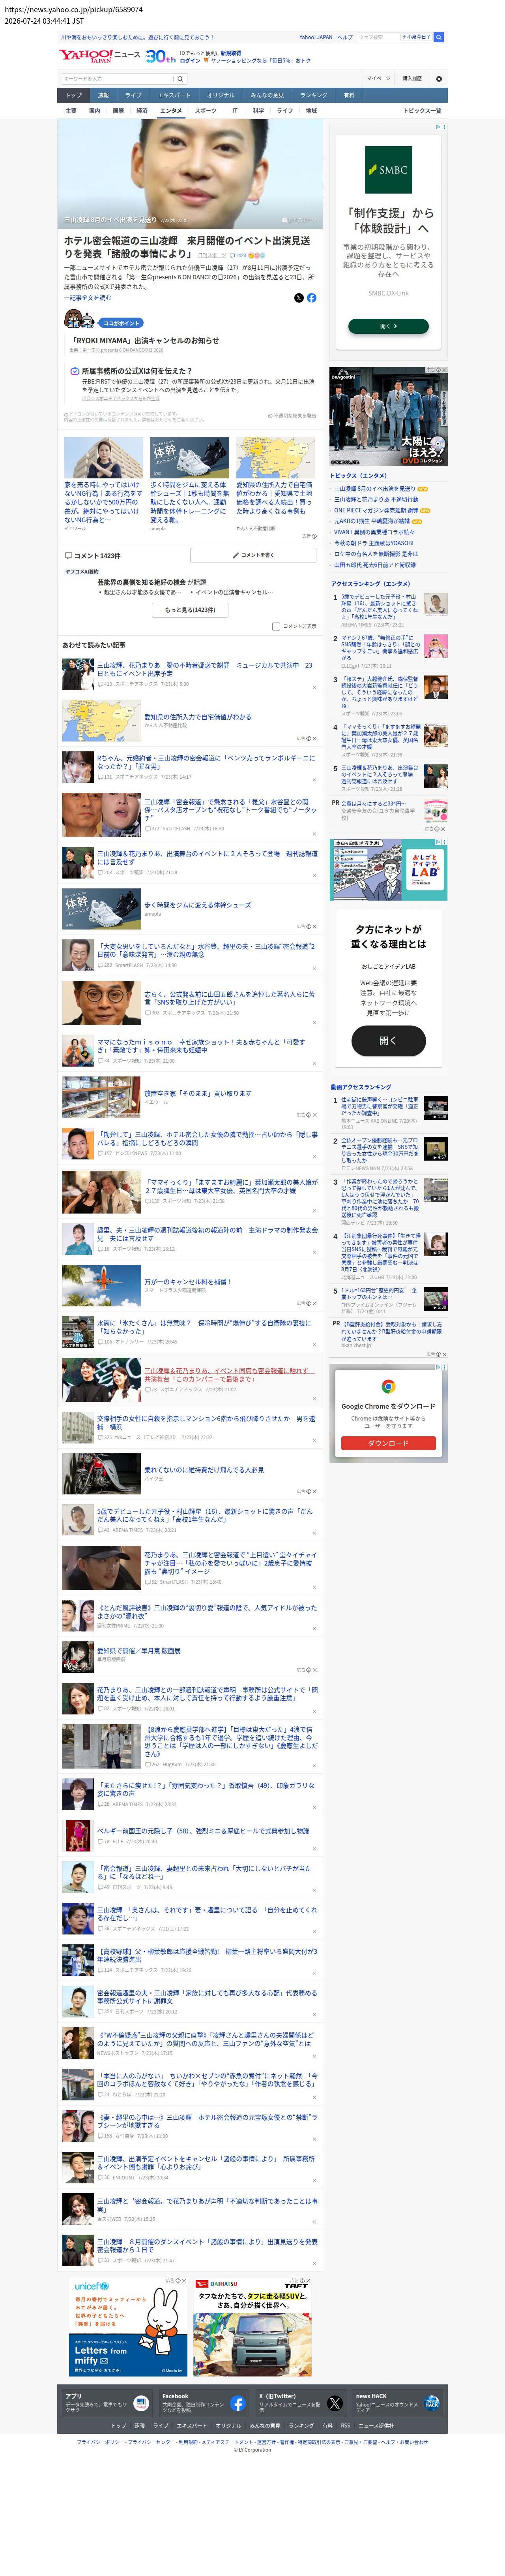505x2576 pixels.
Task: Click コメントを書く button
Action: pos(254,555)
